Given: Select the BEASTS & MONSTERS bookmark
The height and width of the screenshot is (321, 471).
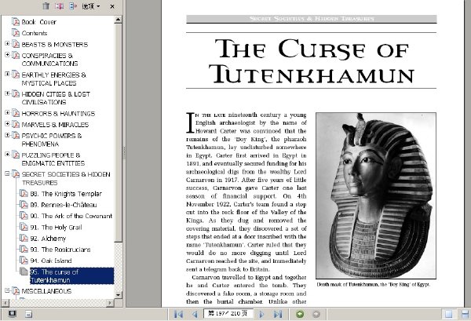Looking at the screenshot, I should [x=55, y=45].
